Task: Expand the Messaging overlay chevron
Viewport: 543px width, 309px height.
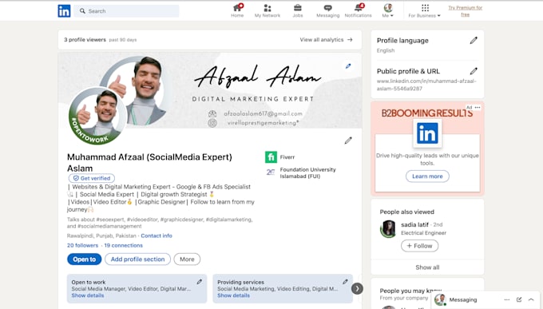Action: click(x=531, y=299)
